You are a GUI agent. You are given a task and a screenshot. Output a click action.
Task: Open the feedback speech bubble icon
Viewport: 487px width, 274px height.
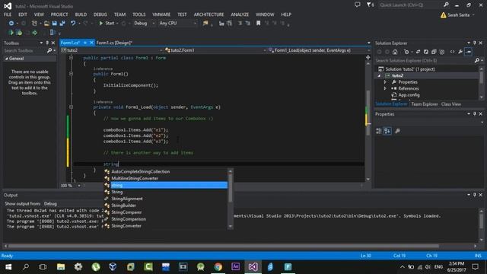click(x=358, y=5)
